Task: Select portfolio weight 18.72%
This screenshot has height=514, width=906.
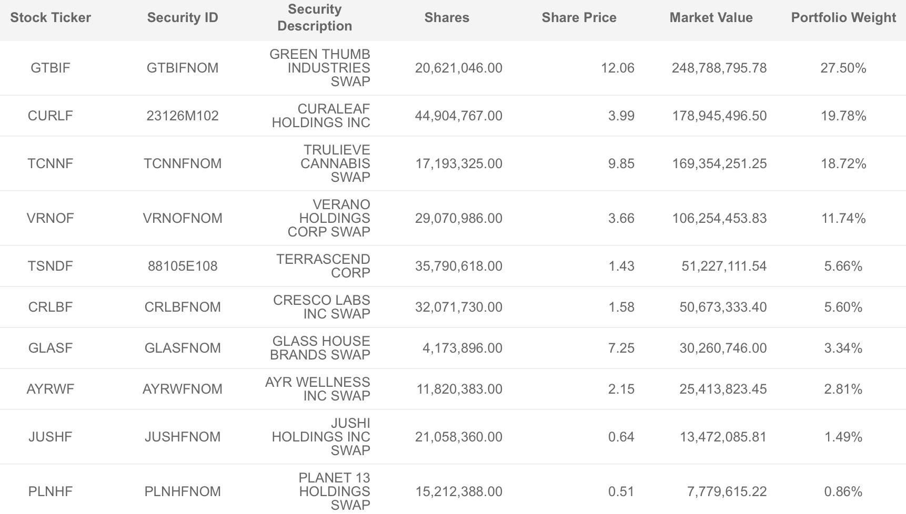Action: point(843,163)
